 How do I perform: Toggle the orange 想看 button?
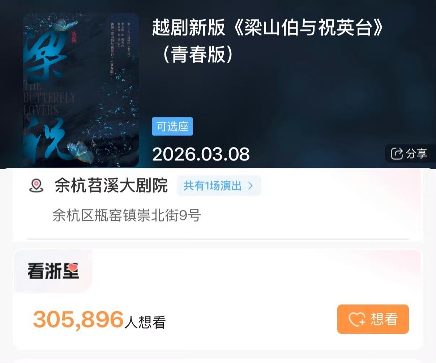(x=373, y=319)
